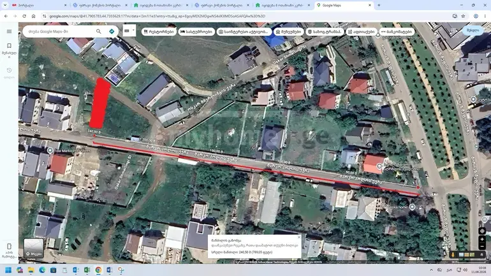The width and height of the screenshot is (491, 276).
Task: Close the Google Maps browser tab
Action: (x=369, y=5)
